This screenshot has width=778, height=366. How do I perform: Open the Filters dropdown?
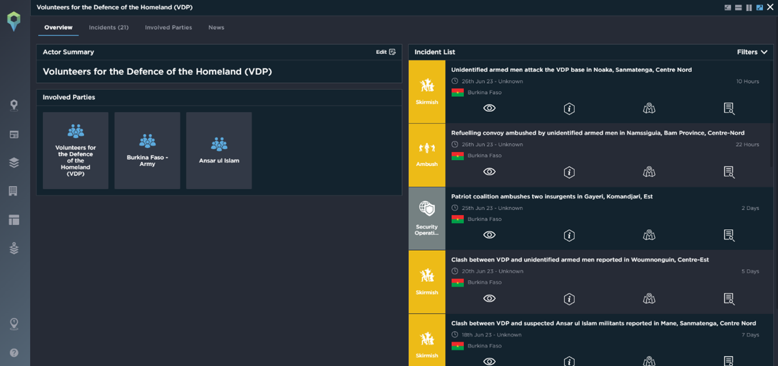click(752, 52)
